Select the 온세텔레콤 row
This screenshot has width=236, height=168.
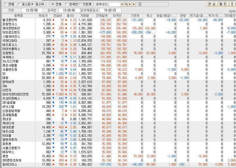pyautogui.click(x=119, y=115)
